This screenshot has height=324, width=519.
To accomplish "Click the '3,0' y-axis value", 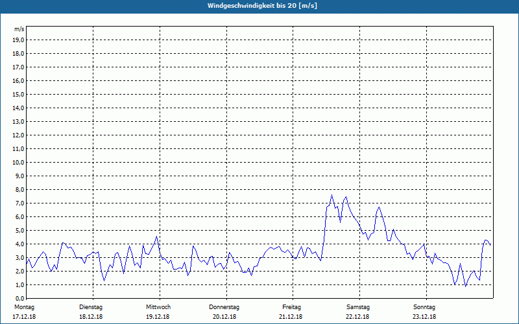I will [x=19, y=257].
